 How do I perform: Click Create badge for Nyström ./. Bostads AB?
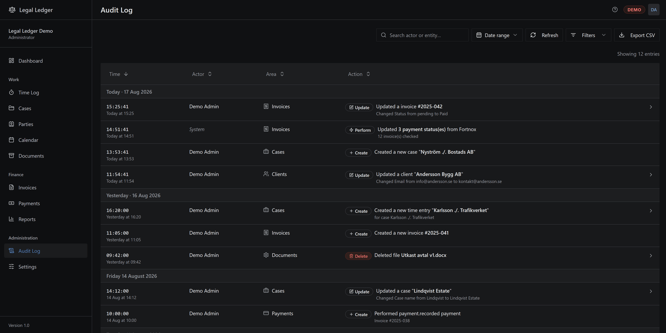click(358, 153)
